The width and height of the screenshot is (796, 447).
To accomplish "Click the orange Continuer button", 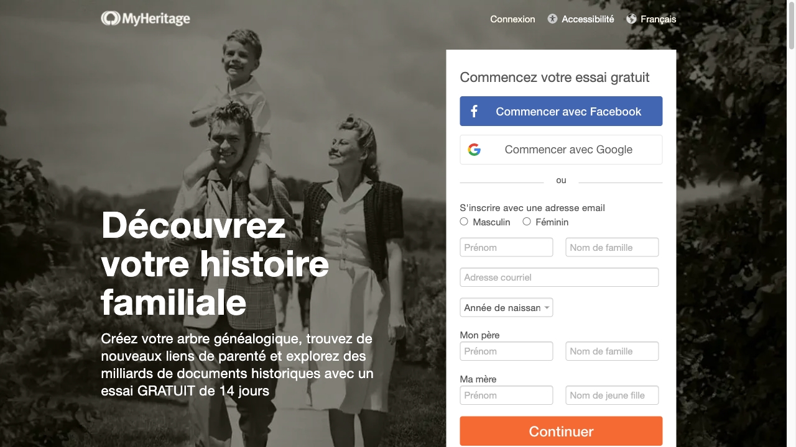I will coord(561,431).
